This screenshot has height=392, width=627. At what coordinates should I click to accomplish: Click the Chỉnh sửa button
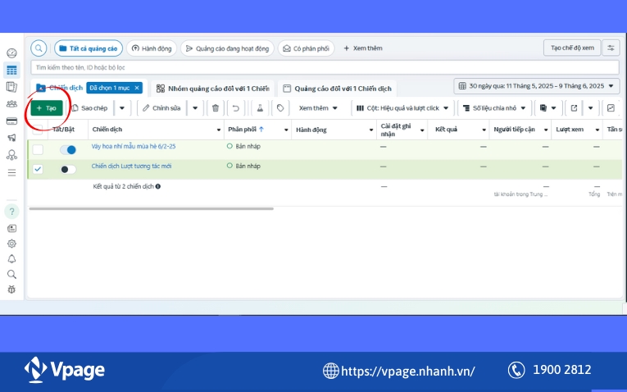click(161, 108)
